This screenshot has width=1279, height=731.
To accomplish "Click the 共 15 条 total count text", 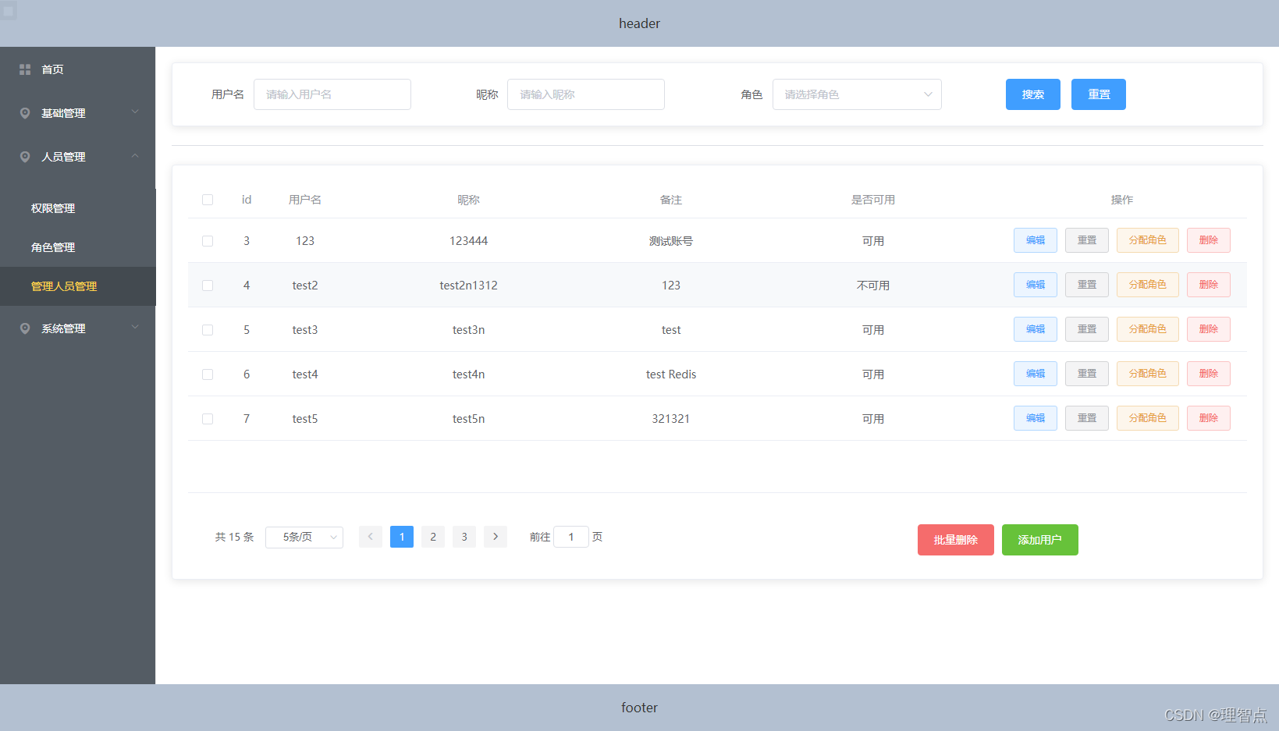I will [235, 537].
